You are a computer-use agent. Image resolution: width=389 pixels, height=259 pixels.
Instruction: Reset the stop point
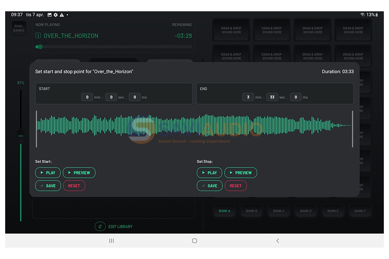[x=236, y=186]
